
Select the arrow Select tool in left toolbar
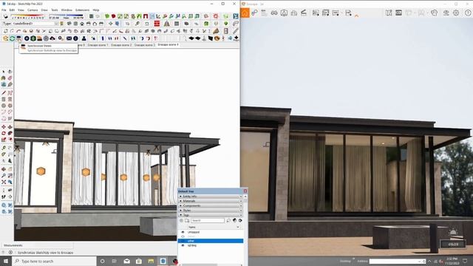click(4, 72)
